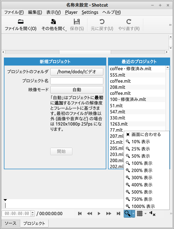Select 25% zoom from the menu

coord(147,149)
